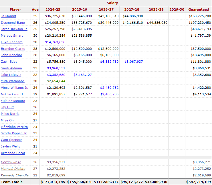Select Ja Morant's $163,225,200 guaranteed total
The image size is (212, 185).
click(x=200, y=16)
